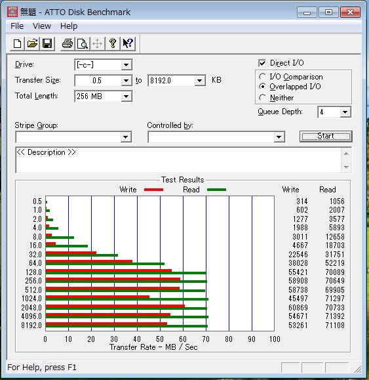The width and height of the screenshot is (369, 380).
Task: Click the Read value 71392
Action: click(x=335, y=316)
